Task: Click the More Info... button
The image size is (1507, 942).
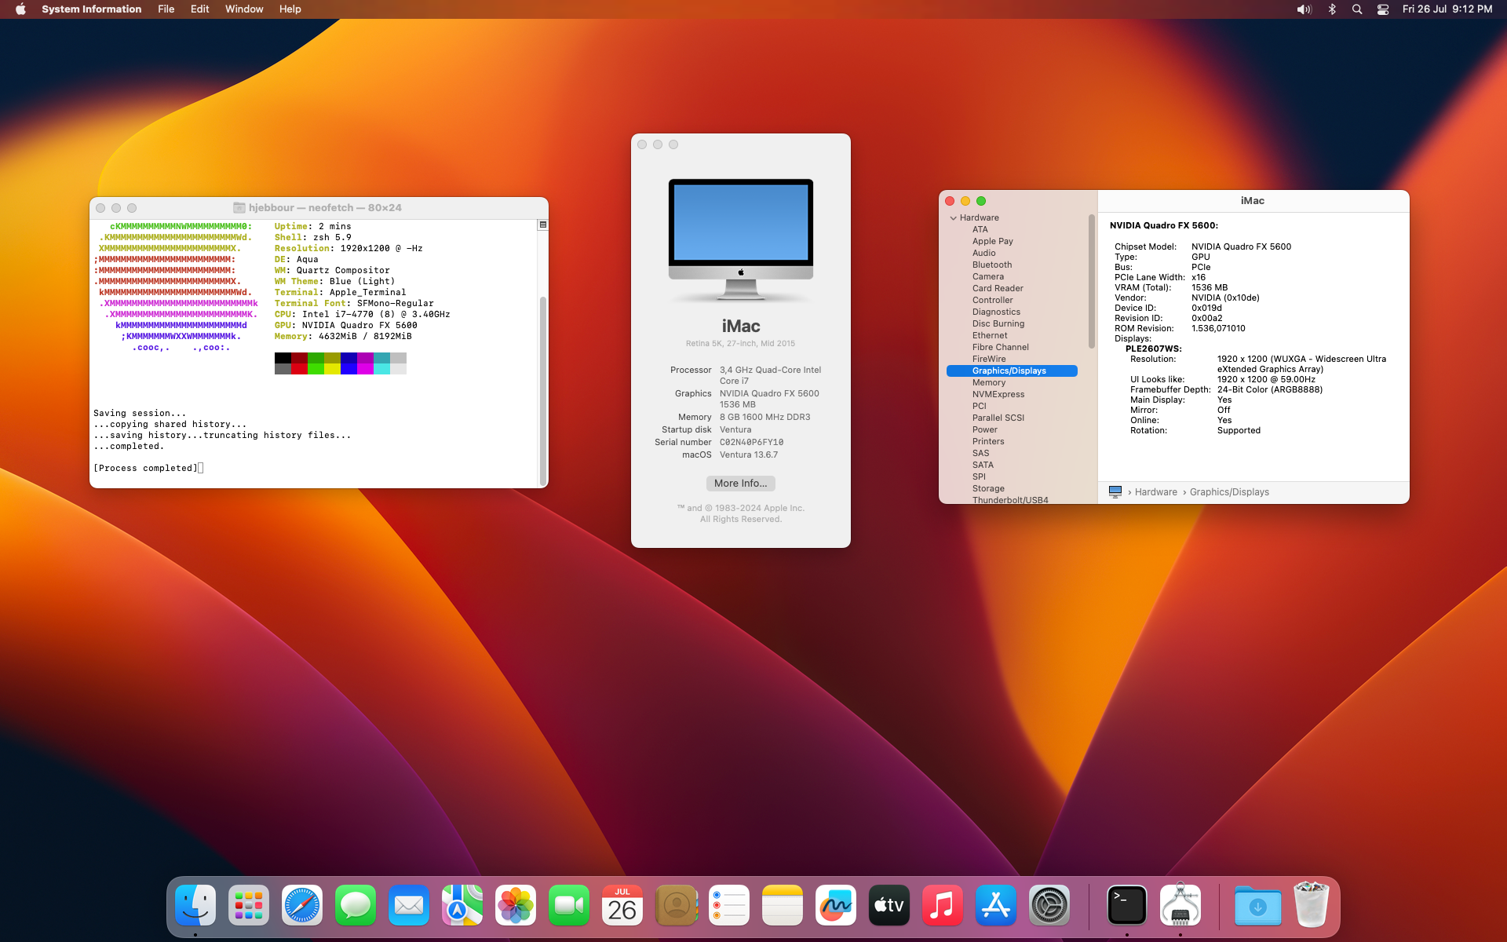Action: click(740, 484)
